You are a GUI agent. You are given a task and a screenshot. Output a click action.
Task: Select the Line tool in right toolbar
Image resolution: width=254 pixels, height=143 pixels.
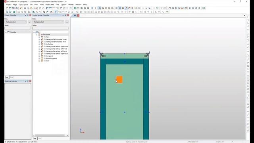tap(248, 60)
